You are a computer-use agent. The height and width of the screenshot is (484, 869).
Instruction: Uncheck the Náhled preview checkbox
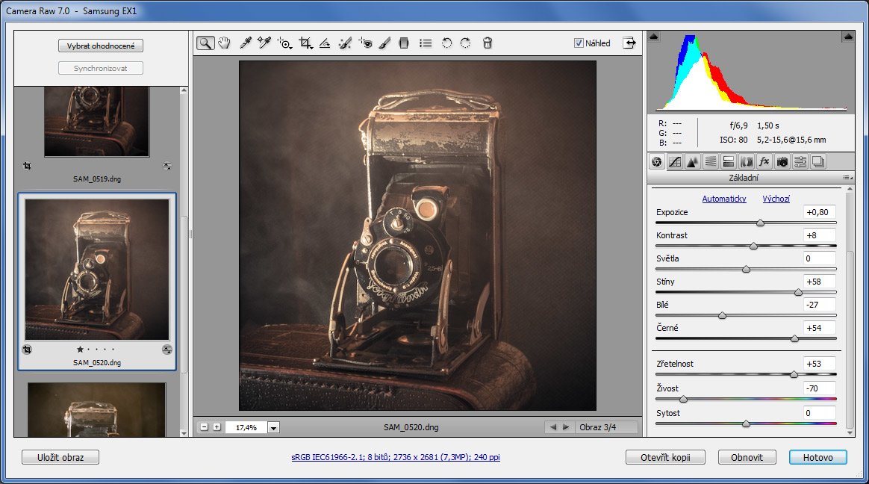click(x=579, y=43)
